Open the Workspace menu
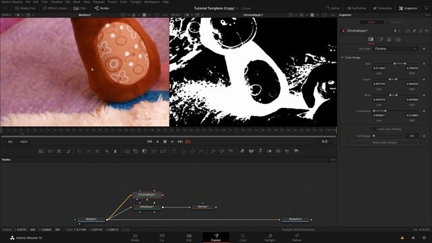 pos(152,1)
